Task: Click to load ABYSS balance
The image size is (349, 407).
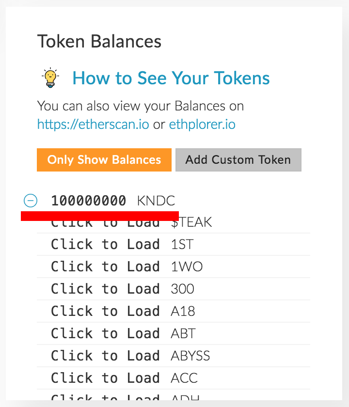Action: click(105, 356)
